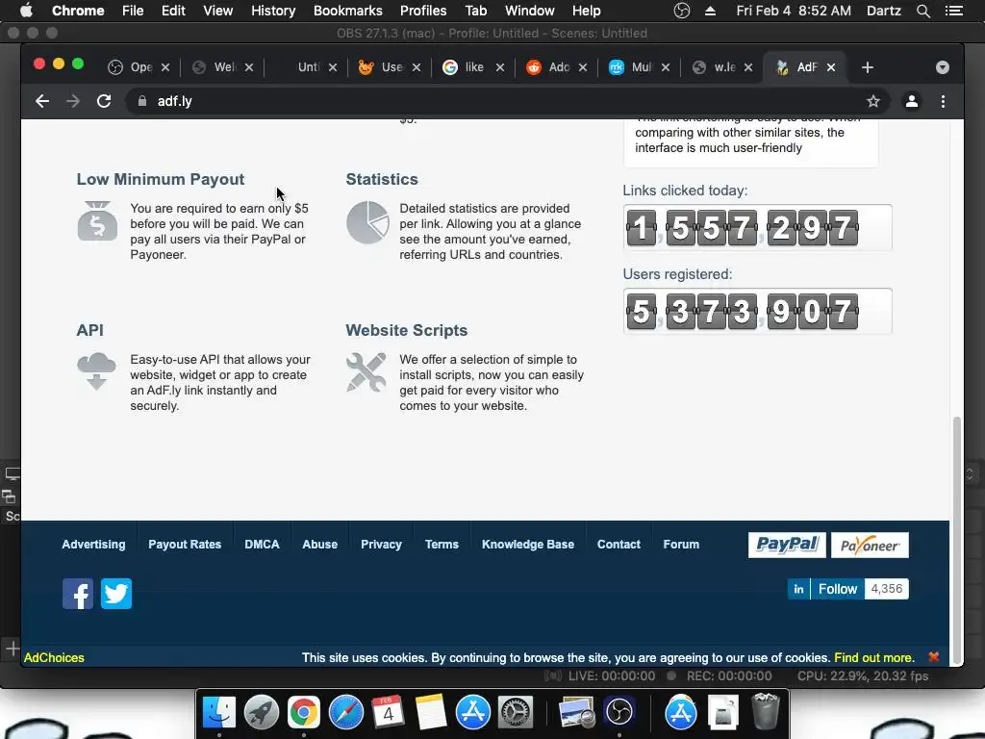The image size is (985, 739).
Task: Open Launchpad from the Dock
Action: click(262, 713)
